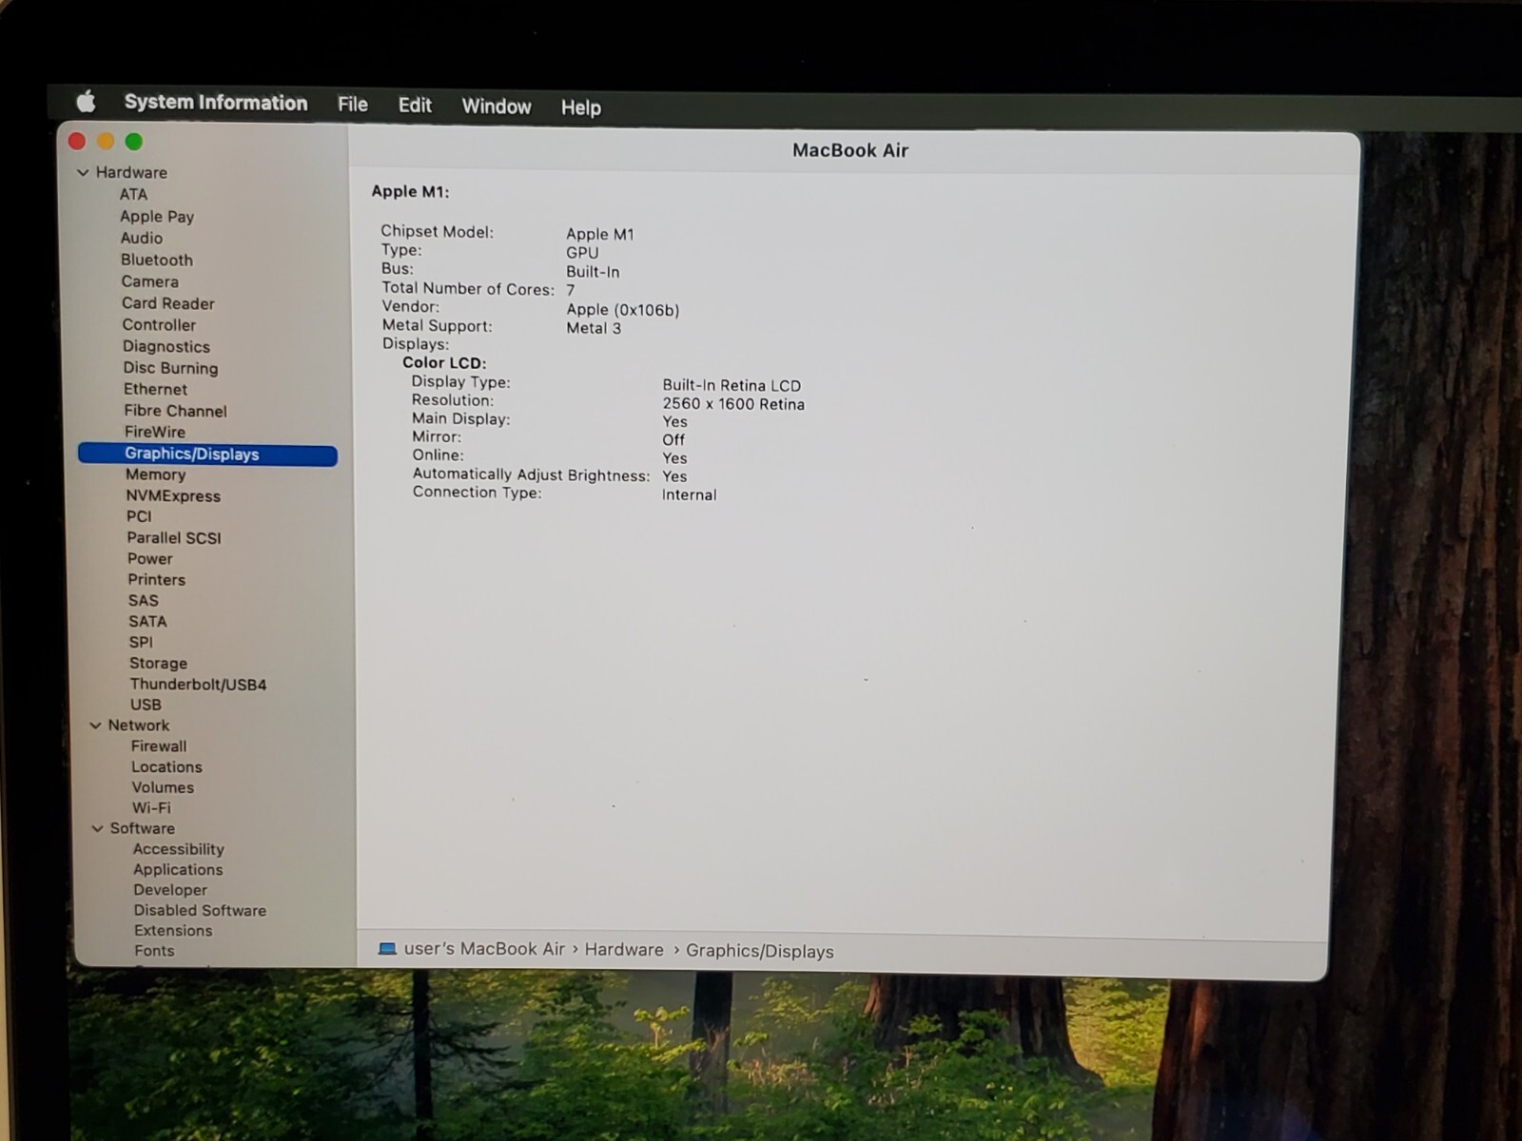Select FireWire in the sidebar
Image resolution: width=1522 pixels, height=1141 pixels.
(154, 432)
